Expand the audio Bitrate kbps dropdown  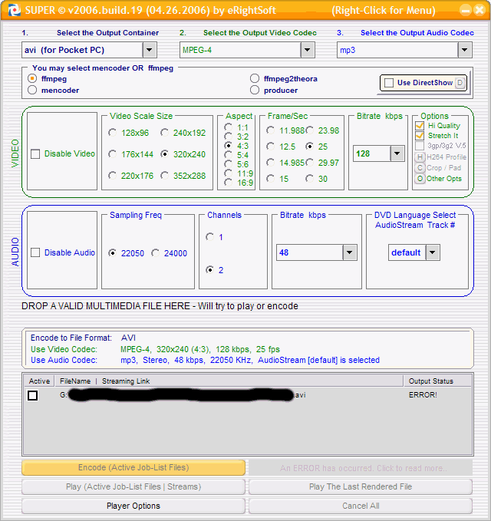pyautogui.click(x=350, y=252)
